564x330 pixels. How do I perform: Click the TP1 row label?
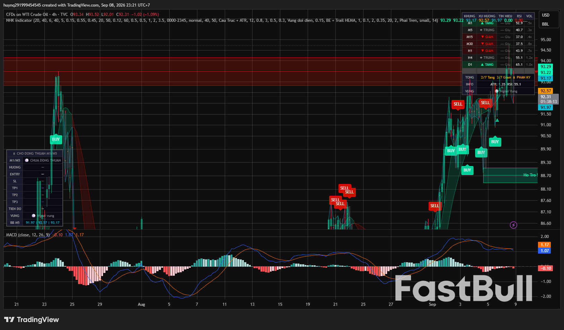click(x=15, y=188)
